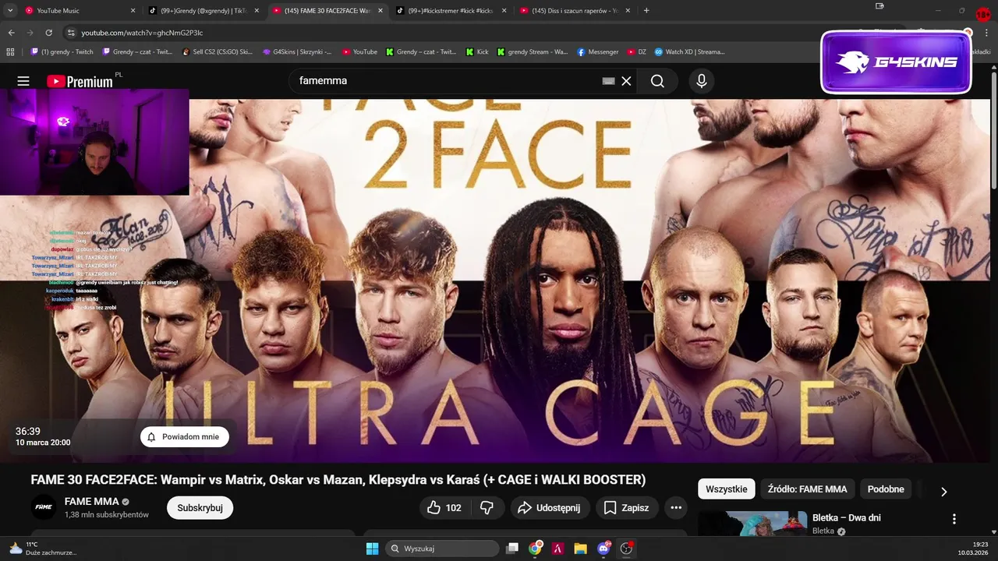This screenshot has height=561, width=998.
Task: Select the Podobne filter chip
Action: pos(886,489)
